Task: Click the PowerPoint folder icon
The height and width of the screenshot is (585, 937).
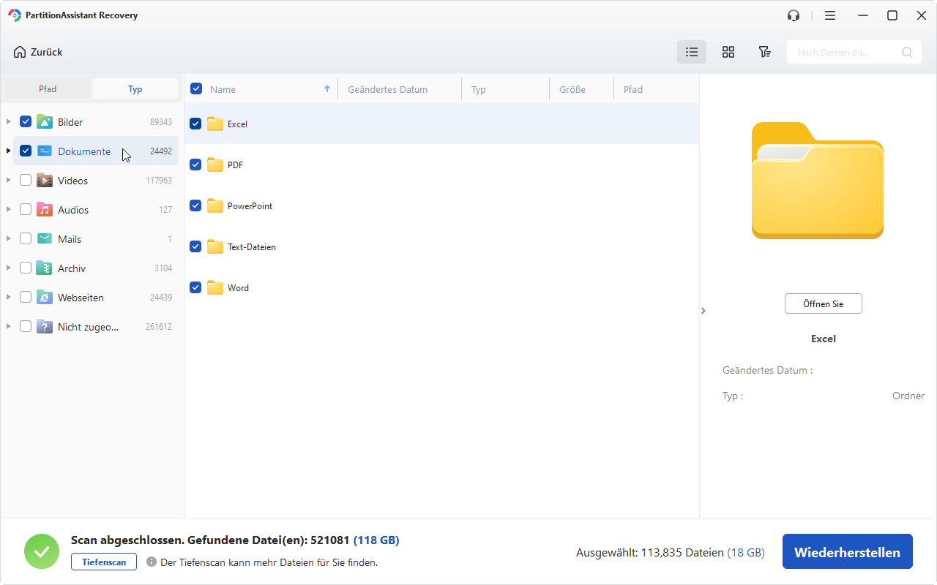Action: (x=215, y=206)
